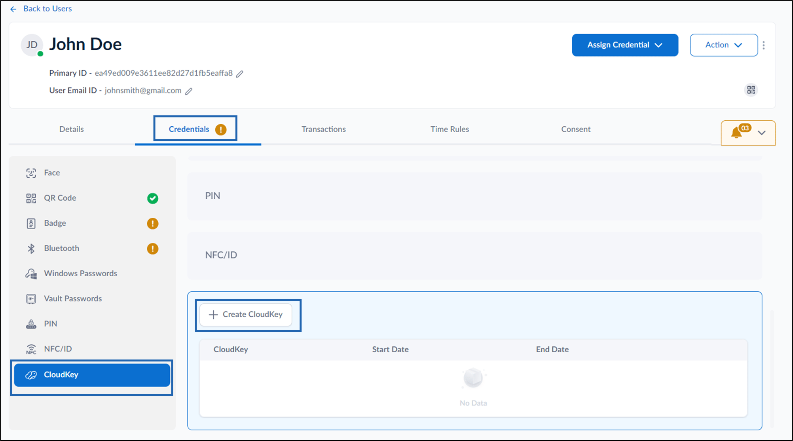Select the QR Code icon in sidebar

click(31, 198)
